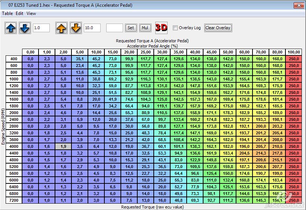Select cell 46,8 in the 7200 RPM row
306x210 pixels.
[x=178, y=200]
